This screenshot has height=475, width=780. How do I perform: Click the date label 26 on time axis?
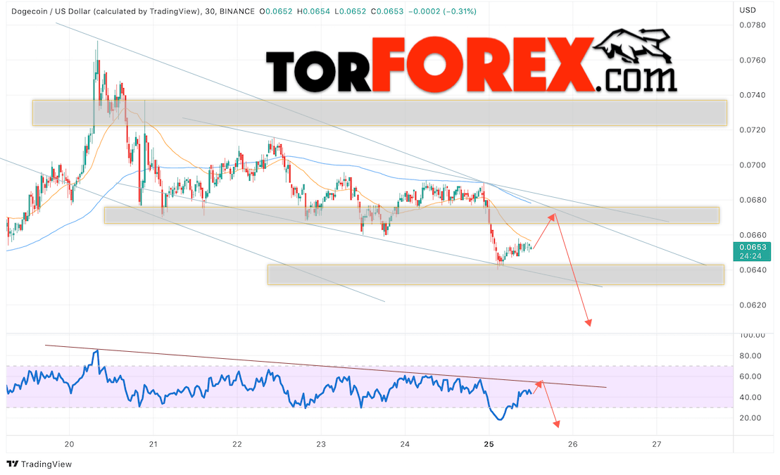[x=572, y=443]
